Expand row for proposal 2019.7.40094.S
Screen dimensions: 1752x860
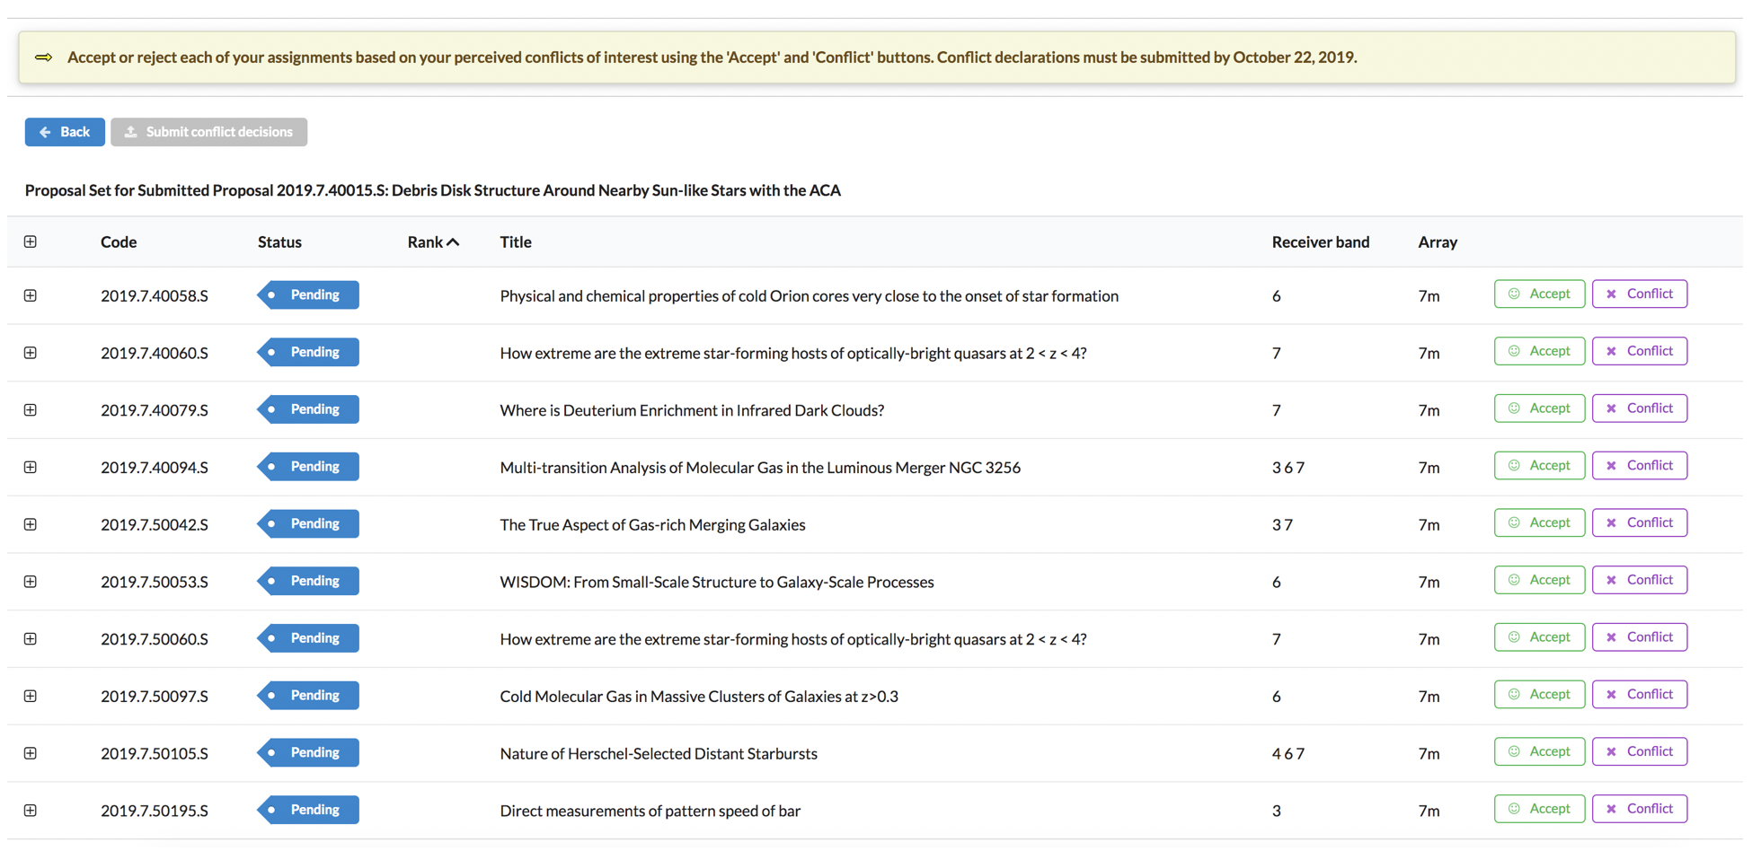coord(31,467)
